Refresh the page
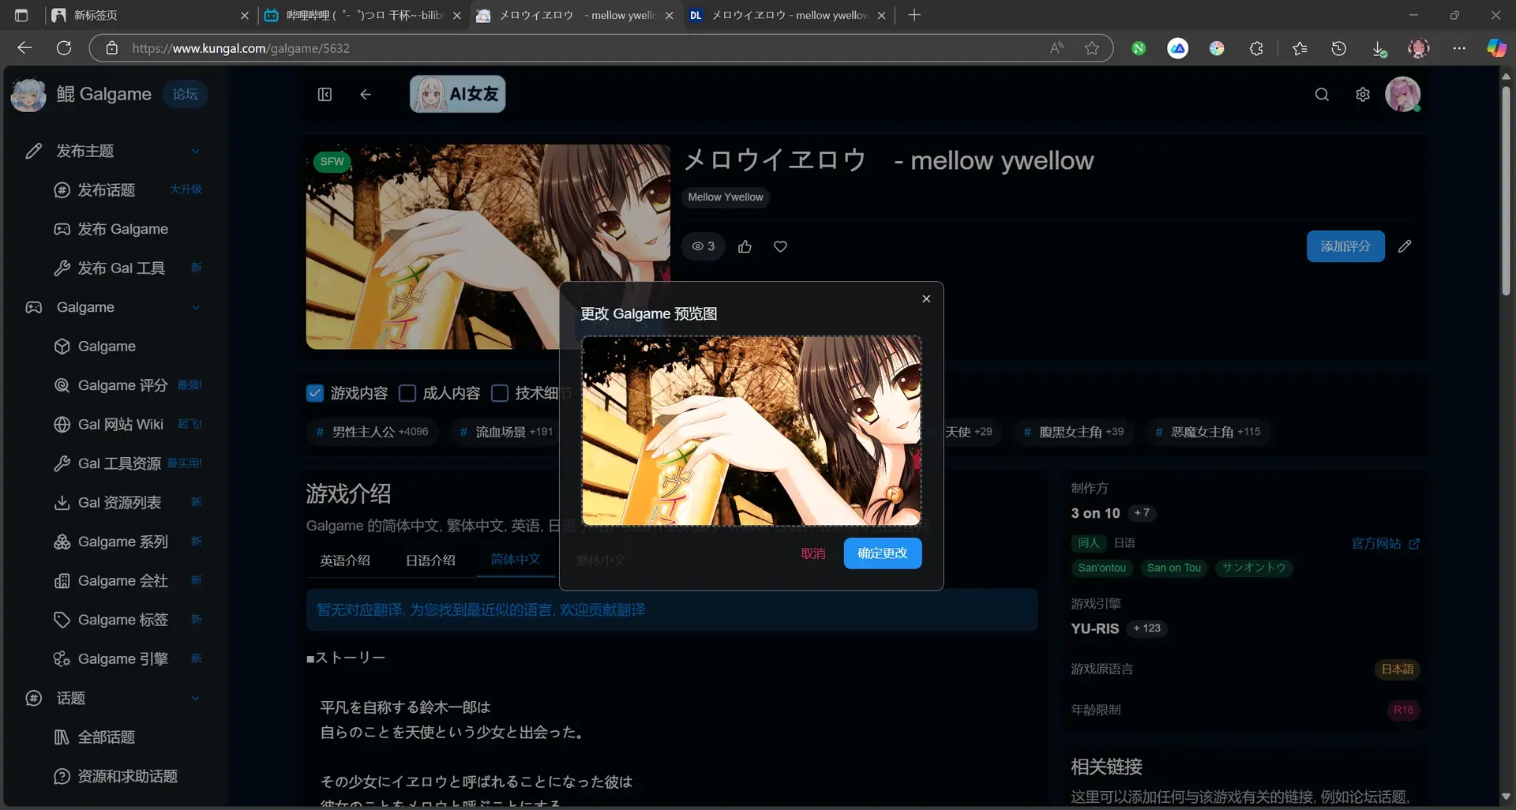The image size is (1516, 810). [x=64, y=48]
